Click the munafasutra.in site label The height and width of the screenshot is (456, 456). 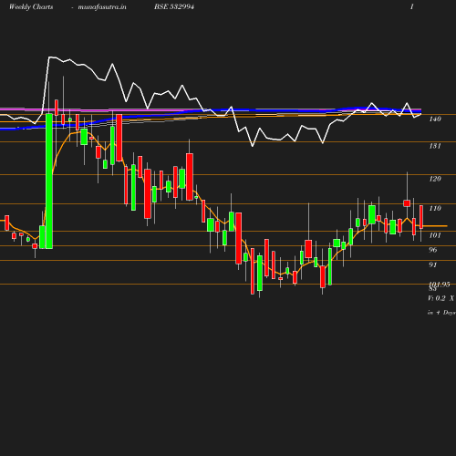click(102, 6)
